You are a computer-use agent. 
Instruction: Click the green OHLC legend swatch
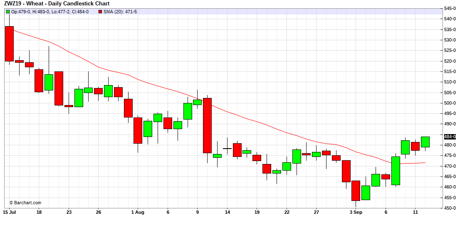click(8, 12)
